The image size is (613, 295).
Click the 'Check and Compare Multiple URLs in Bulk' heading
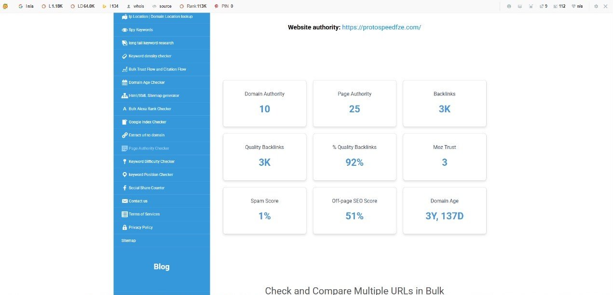[354, 291]
